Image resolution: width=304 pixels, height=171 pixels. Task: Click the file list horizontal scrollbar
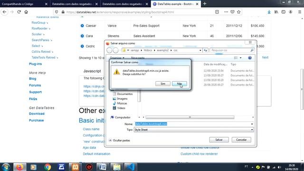pos(190,117)
